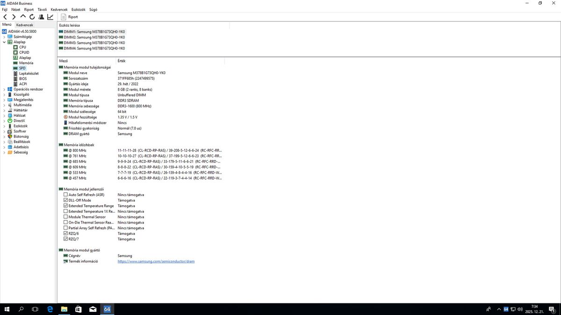Expand Operációs rendszer tree node
561x315 pixels.
pos(4,89)
